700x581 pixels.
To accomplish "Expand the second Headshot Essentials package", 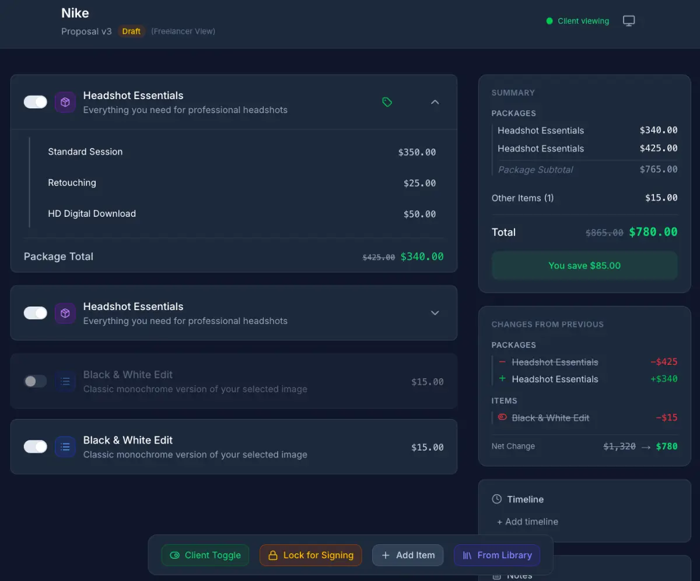I will pyautogui.click(x=435, y=313).
